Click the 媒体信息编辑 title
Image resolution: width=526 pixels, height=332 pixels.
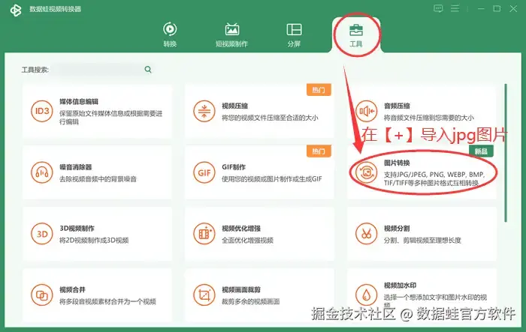tap(79, 101)
